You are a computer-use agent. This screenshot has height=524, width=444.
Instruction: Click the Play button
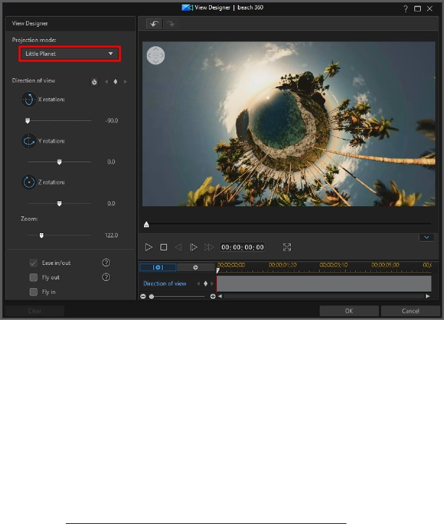(x=148, y=248)
